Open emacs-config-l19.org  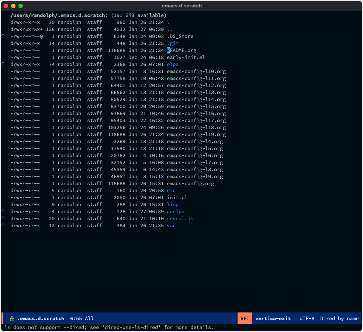pyautogui.click(x=196, y=135)
